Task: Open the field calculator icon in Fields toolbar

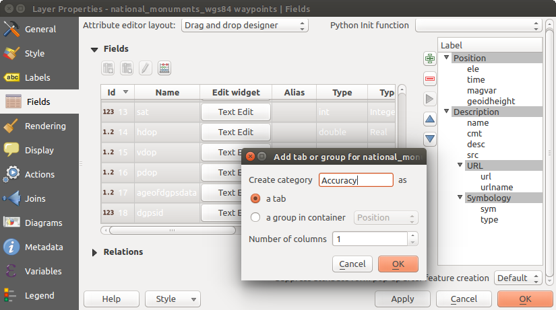Action: coord(164,68)
